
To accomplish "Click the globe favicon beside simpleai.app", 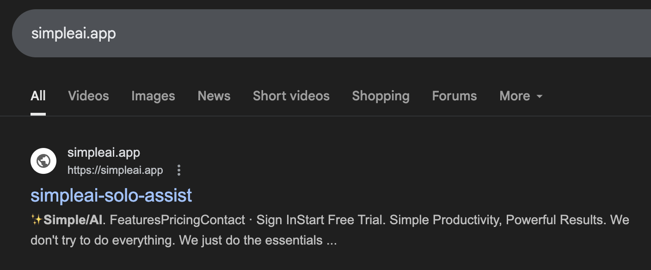I will click(43, 161).
